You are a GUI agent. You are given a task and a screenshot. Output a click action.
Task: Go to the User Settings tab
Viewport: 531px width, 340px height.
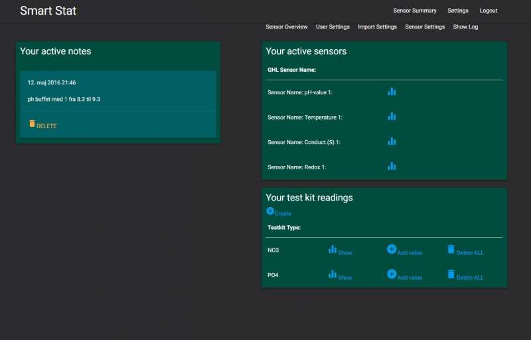click(333, 27)
